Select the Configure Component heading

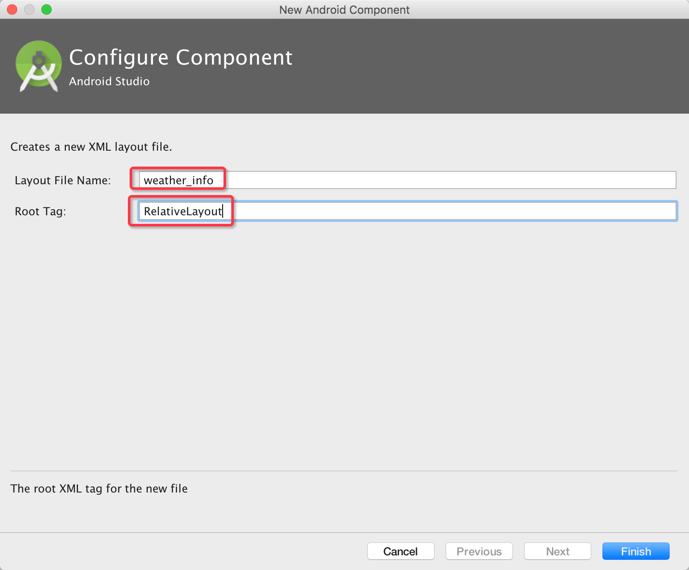181,58
